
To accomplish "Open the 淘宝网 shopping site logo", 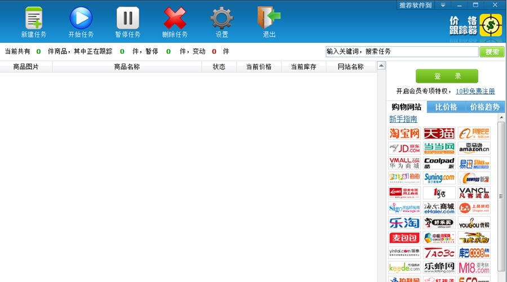I will pos(404,133).
